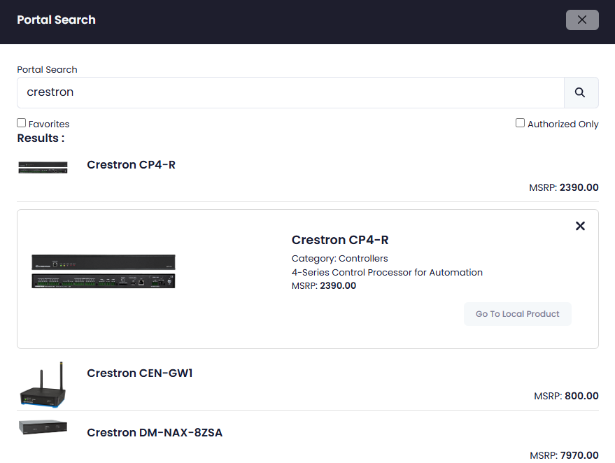Toggle the Authorized Only checkbox
The height and width of the screenshot is (463, 615).
point(520,123)
